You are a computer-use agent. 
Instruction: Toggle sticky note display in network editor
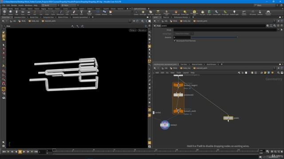[265, 72]
